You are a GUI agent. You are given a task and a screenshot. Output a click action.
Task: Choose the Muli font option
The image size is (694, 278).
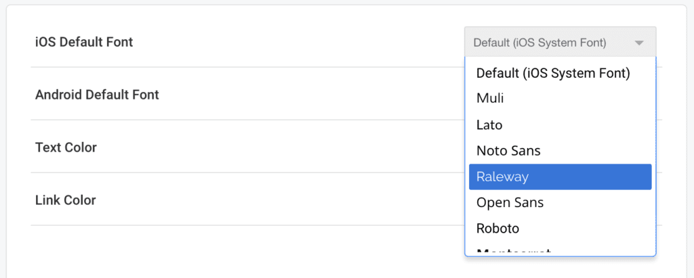coord(490,99)
